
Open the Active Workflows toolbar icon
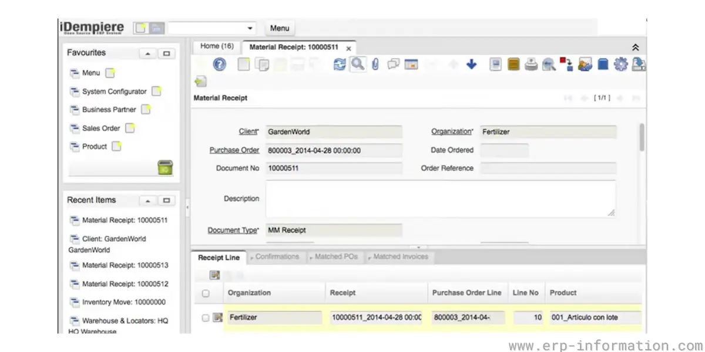[567, 65]
